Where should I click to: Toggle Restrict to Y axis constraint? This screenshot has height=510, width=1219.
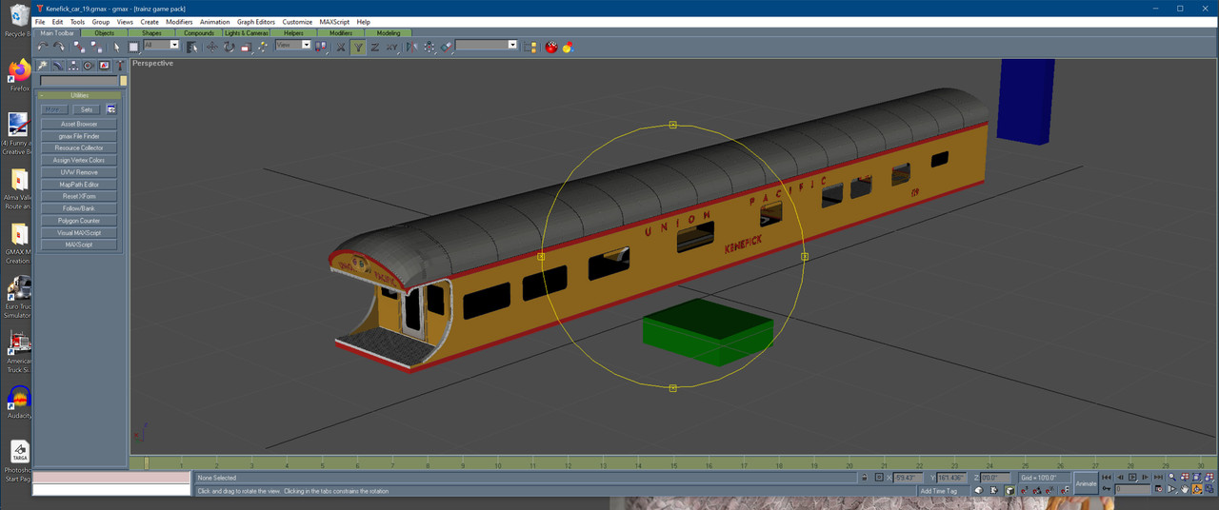357,47
